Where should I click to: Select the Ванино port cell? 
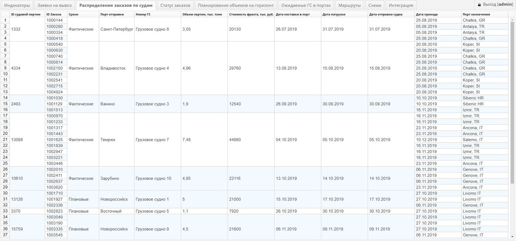coord(116,104)
